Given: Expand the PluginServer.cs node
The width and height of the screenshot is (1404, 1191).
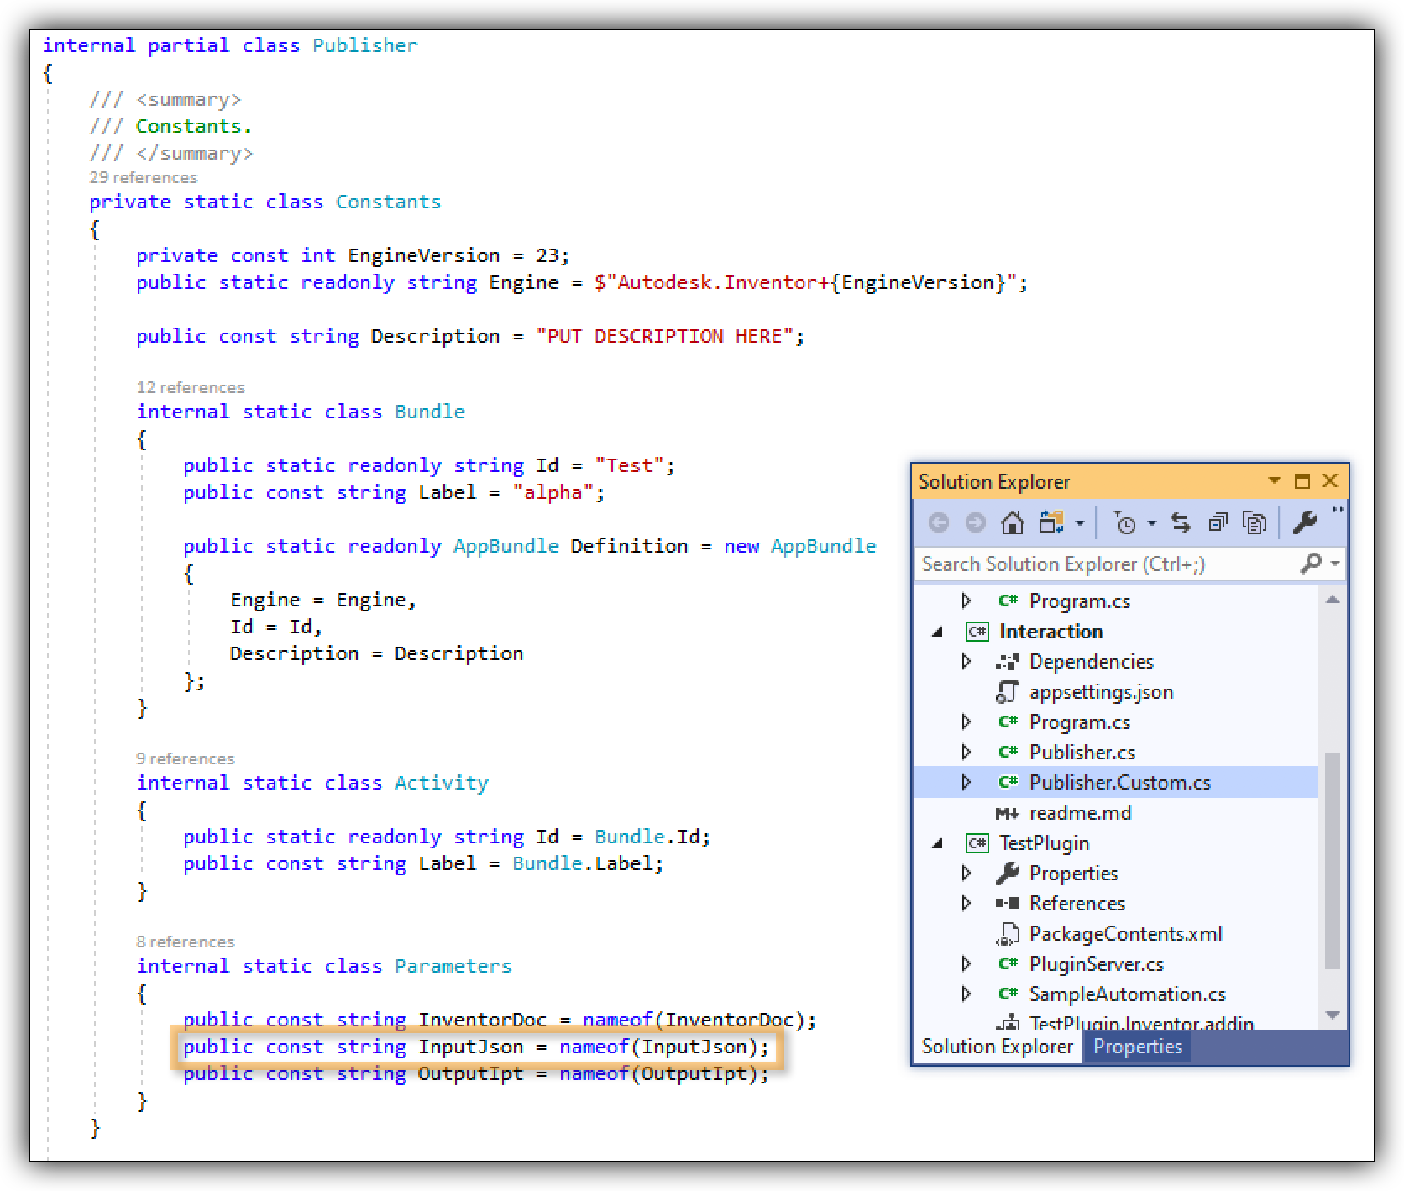Looking at the screenshot, I should [967, 963].
